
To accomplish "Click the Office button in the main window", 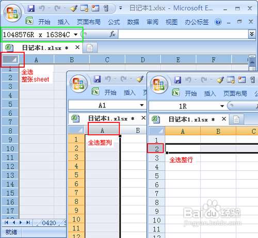I will pos(12,13).
